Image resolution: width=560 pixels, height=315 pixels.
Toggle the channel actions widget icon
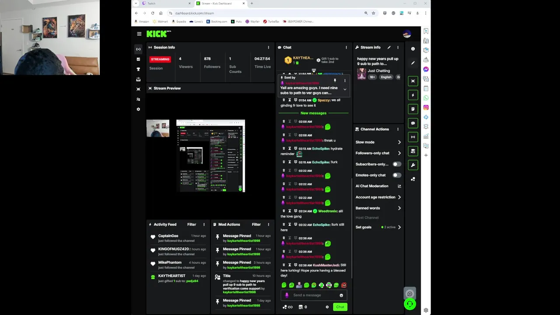(413, 151)
